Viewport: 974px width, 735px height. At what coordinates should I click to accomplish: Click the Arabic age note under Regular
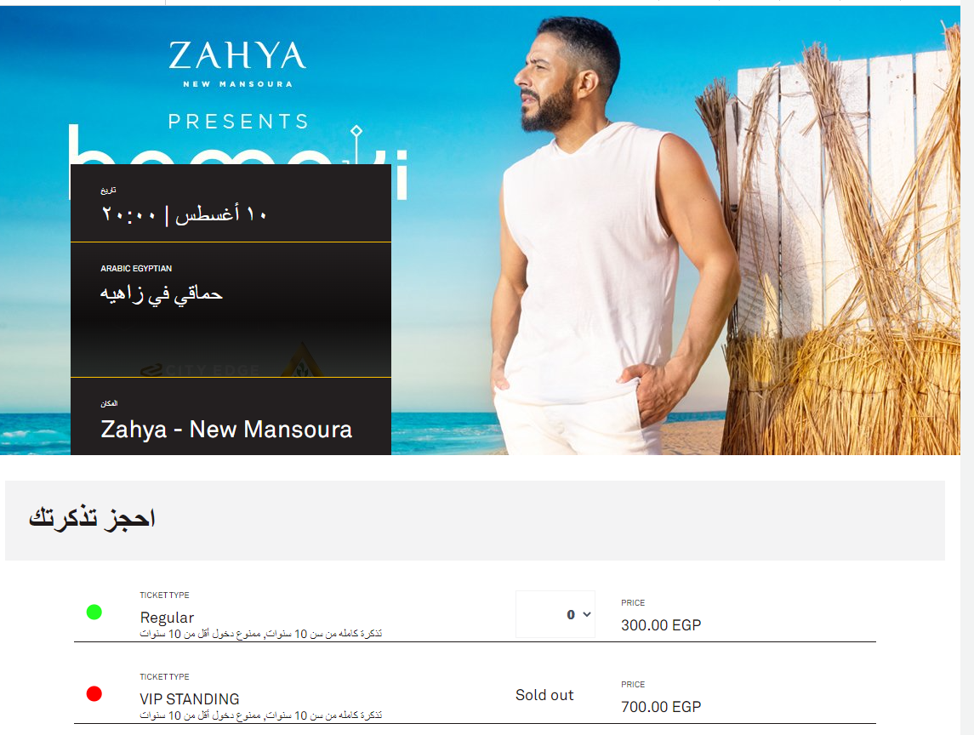(x=261, y=634)
